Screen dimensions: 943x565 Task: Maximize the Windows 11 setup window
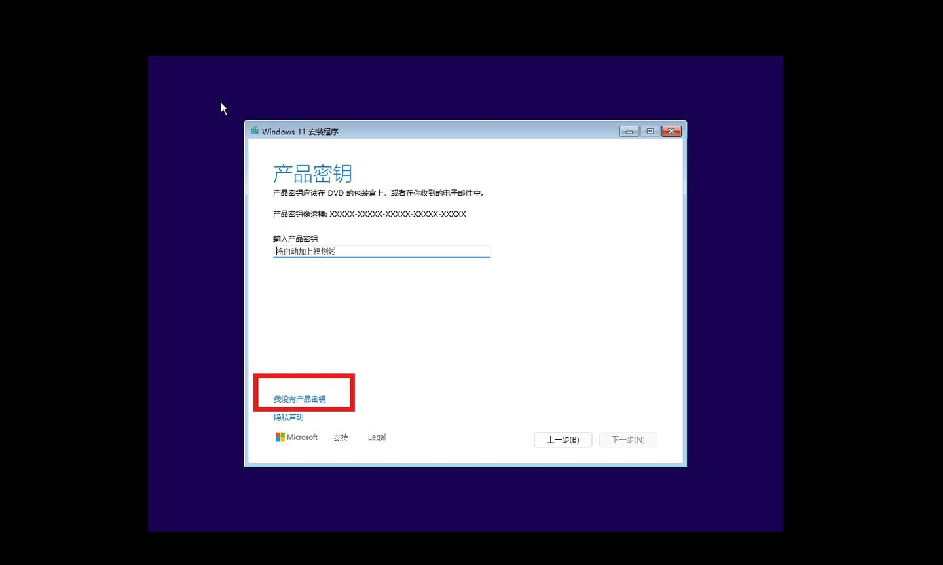pos(650,132)
